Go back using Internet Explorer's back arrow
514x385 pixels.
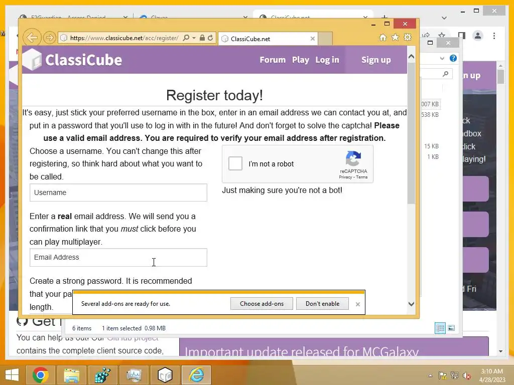point(32,38)
